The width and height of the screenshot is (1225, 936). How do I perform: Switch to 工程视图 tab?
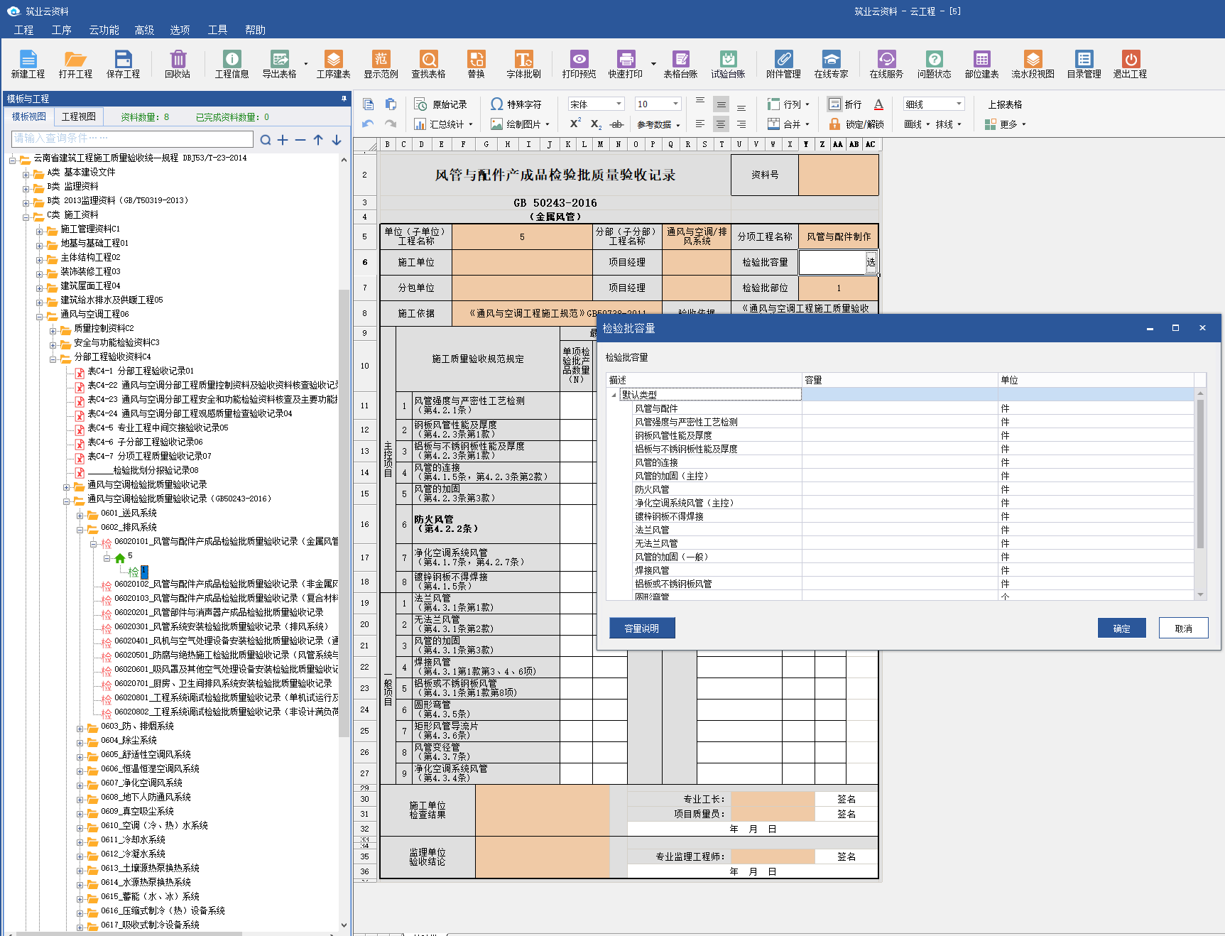pyautogui.click(x=79, y=116)
